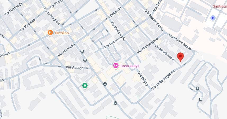227x119 pixels.
Task: Select the Via Montello street label
Action: [x=66, y=50]
